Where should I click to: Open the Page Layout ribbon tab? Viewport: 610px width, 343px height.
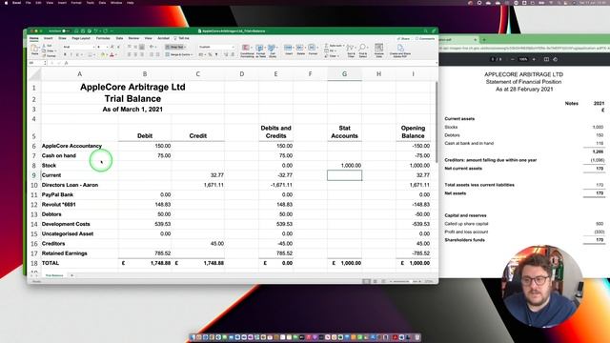[x=81, y=38]
